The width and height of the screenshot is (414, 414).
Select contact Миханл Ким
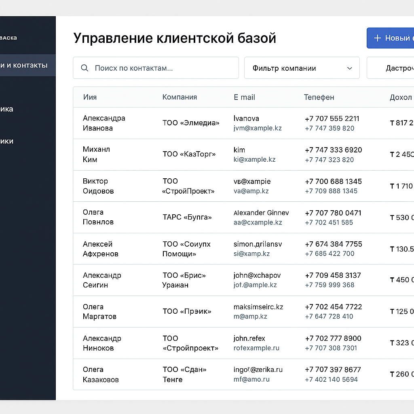pos(96,154)
